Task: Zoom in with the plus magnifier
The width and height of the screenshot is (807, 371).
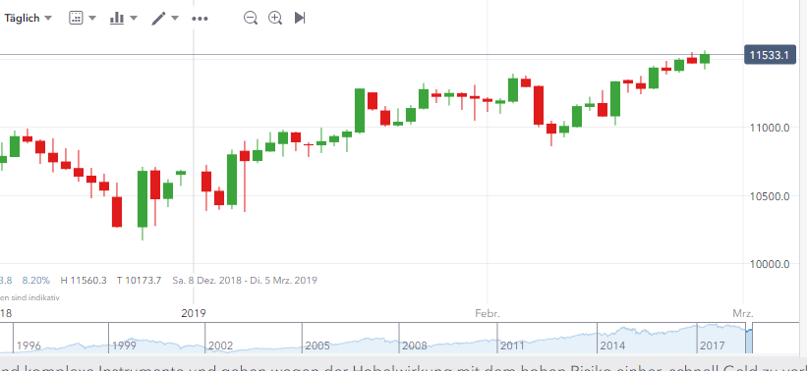Action: pos(275,18)
